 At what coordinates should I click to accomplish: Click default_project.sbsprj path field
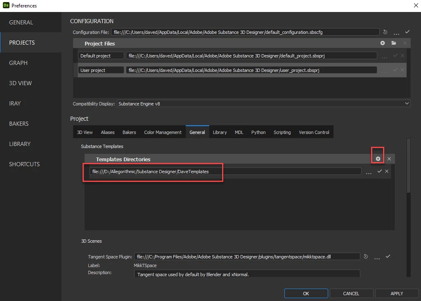pos(252,56)
